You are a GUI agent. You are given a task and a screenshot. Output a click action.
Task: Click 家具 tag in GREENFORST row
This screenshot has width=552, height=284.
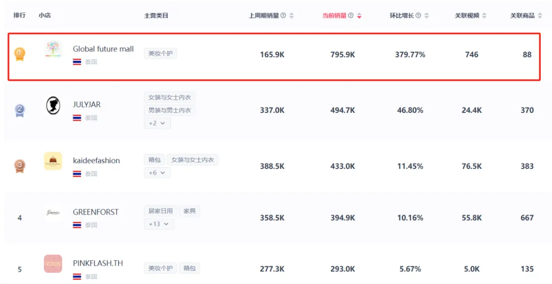tap(190, 211)
